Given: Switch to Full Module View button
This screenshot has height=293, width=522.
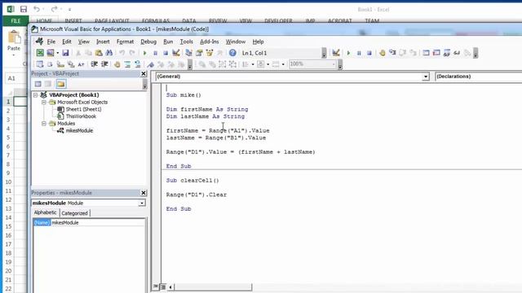Looking at the screenshot, I should [163, 286].
